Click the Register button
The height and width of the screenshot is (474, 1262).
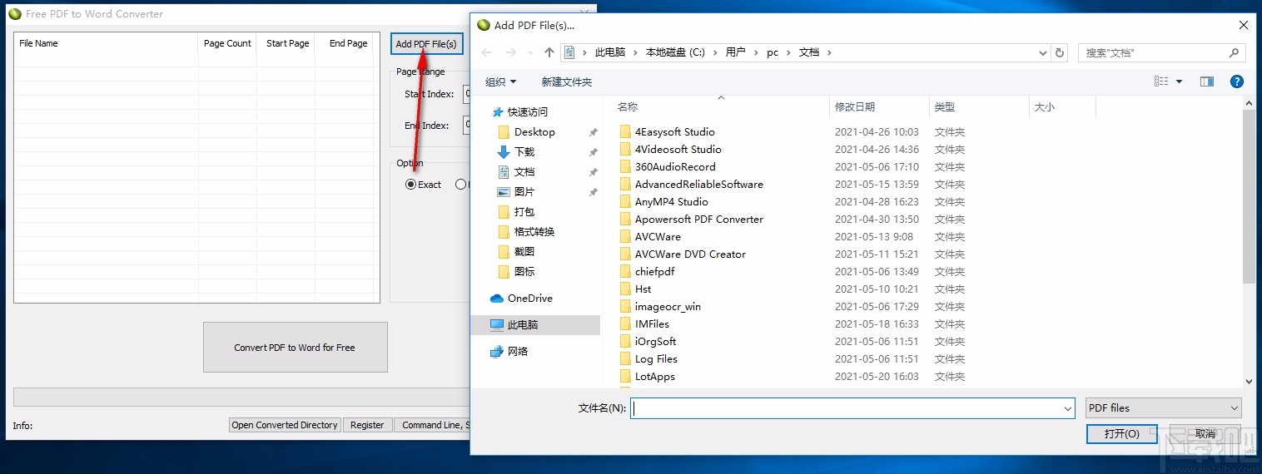tap(367, 425)
